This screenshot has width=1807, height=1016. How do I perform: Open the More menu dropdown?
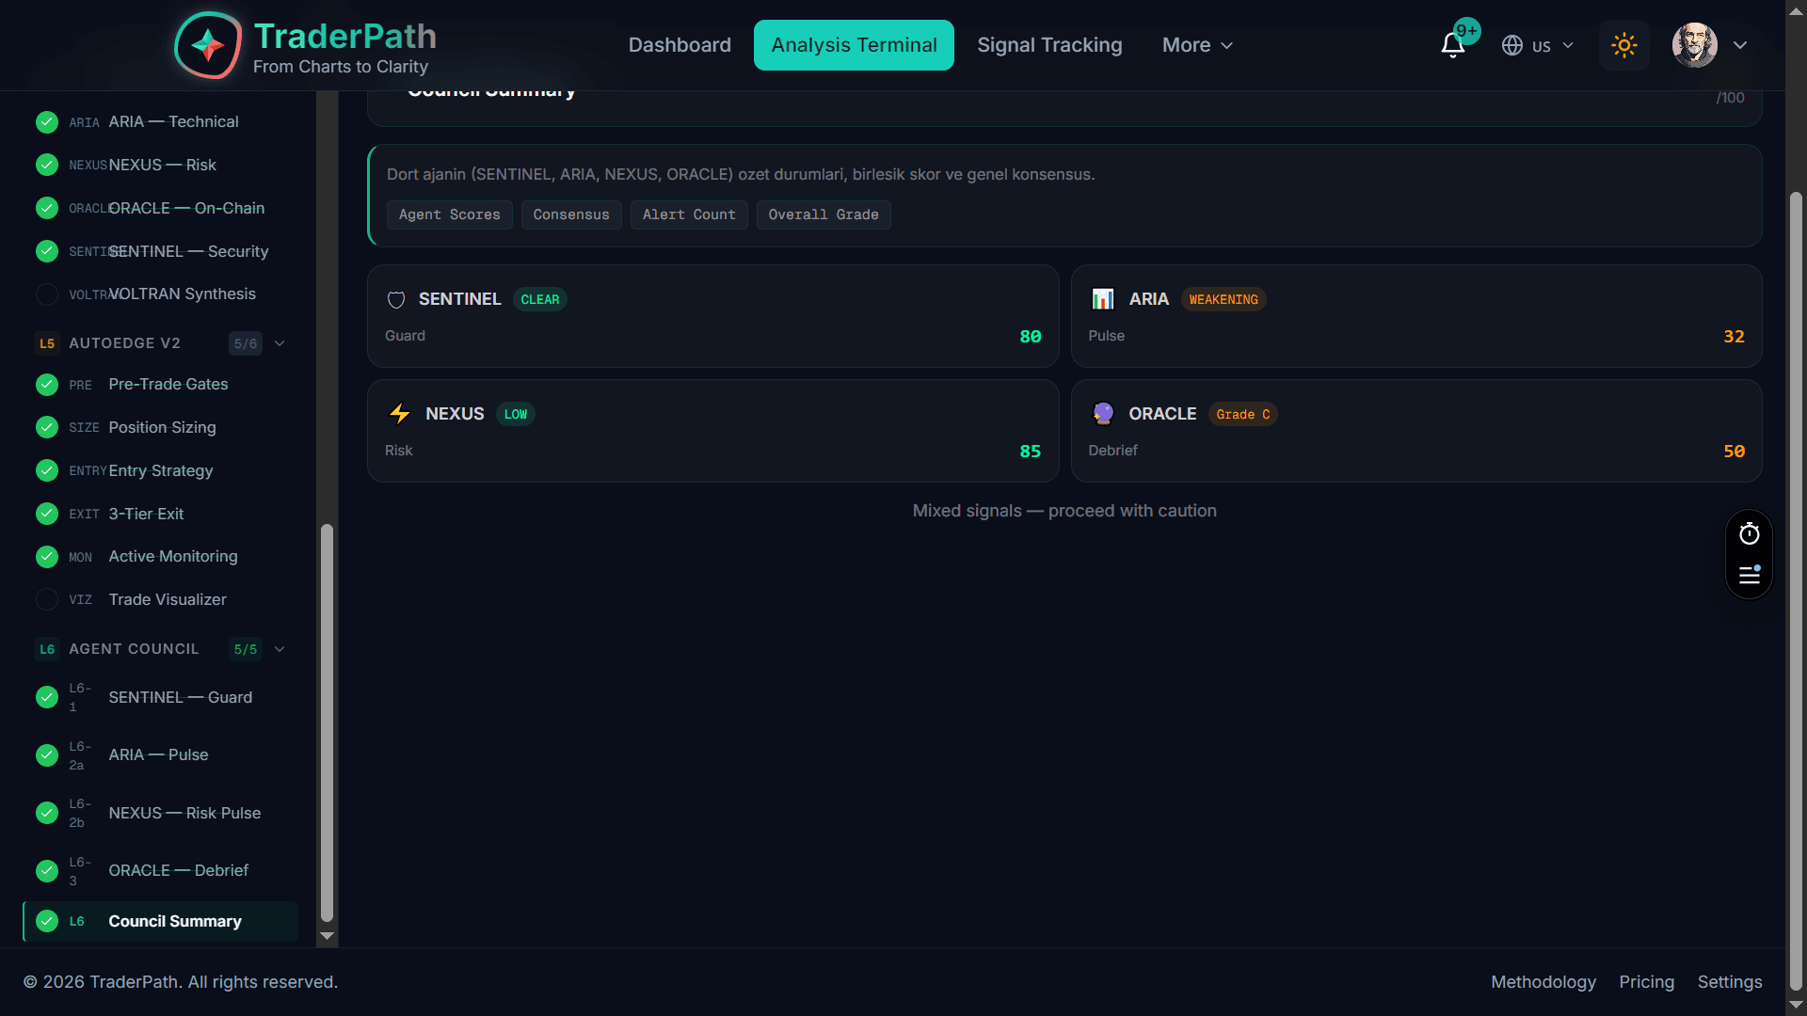pyautogui.click(x=1197, y=45)
